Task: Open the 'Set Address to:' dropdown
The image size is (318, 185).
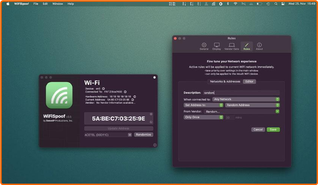Action: 203,105
